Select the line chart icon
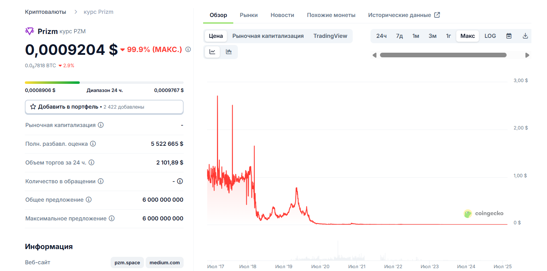The image size is (547, 271). [x=212, y=52]
